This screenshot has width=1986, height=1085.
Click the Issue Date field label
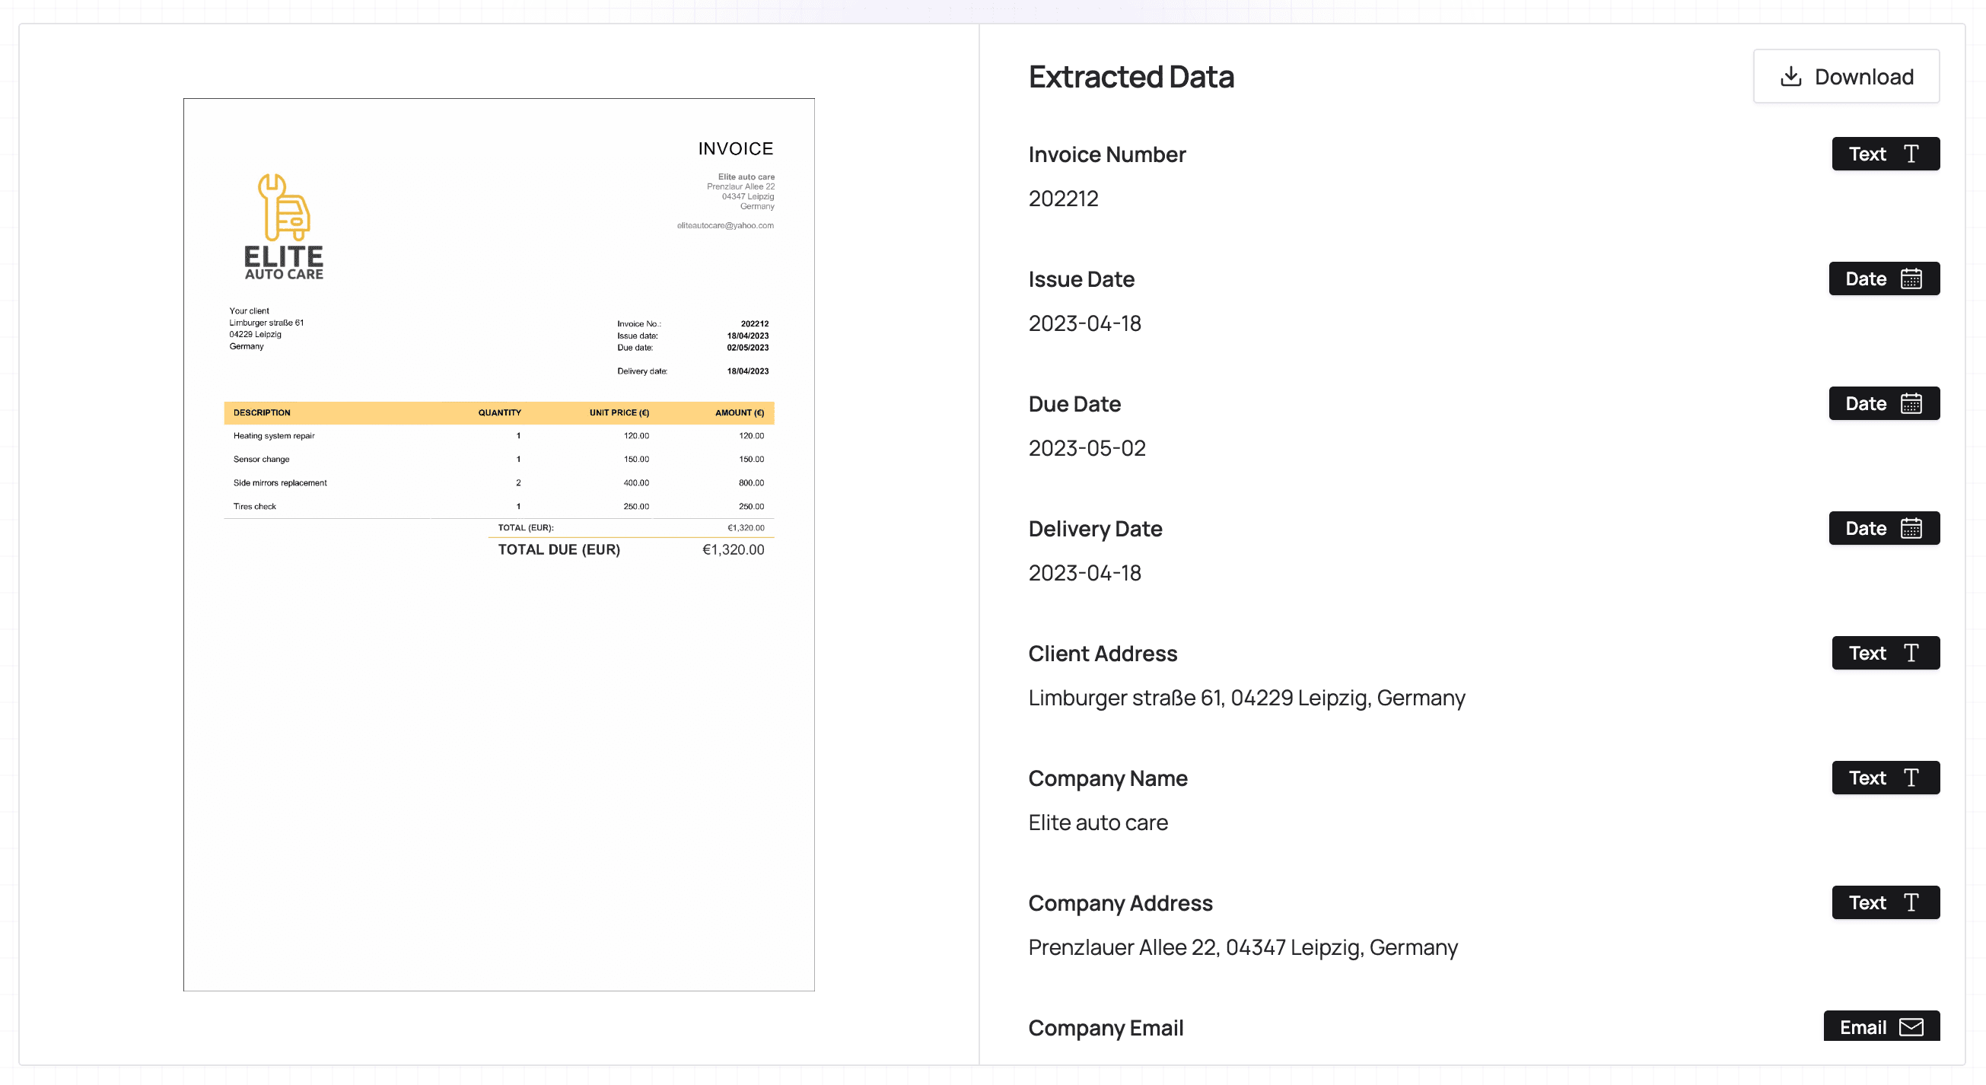point(1081,280)
